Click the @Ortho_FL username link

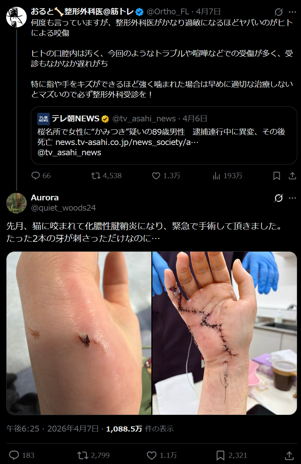(x=168, y=12)
